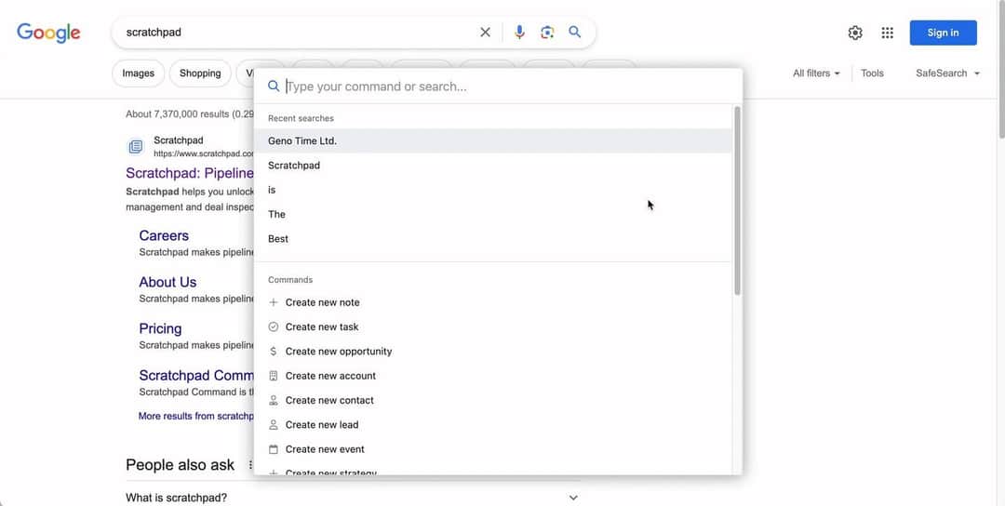Open the Scratchpad Command sitelink
Screen dimensions: 1005x506
(196, 376)
